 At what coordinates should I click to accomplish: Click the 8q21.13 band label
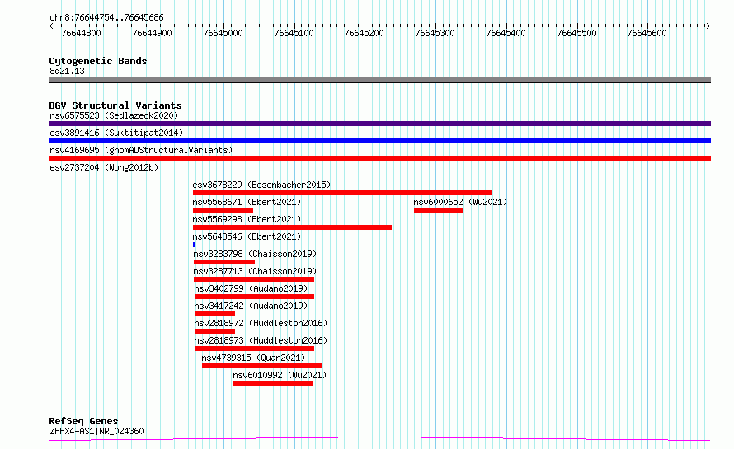(x=67, y=71)
